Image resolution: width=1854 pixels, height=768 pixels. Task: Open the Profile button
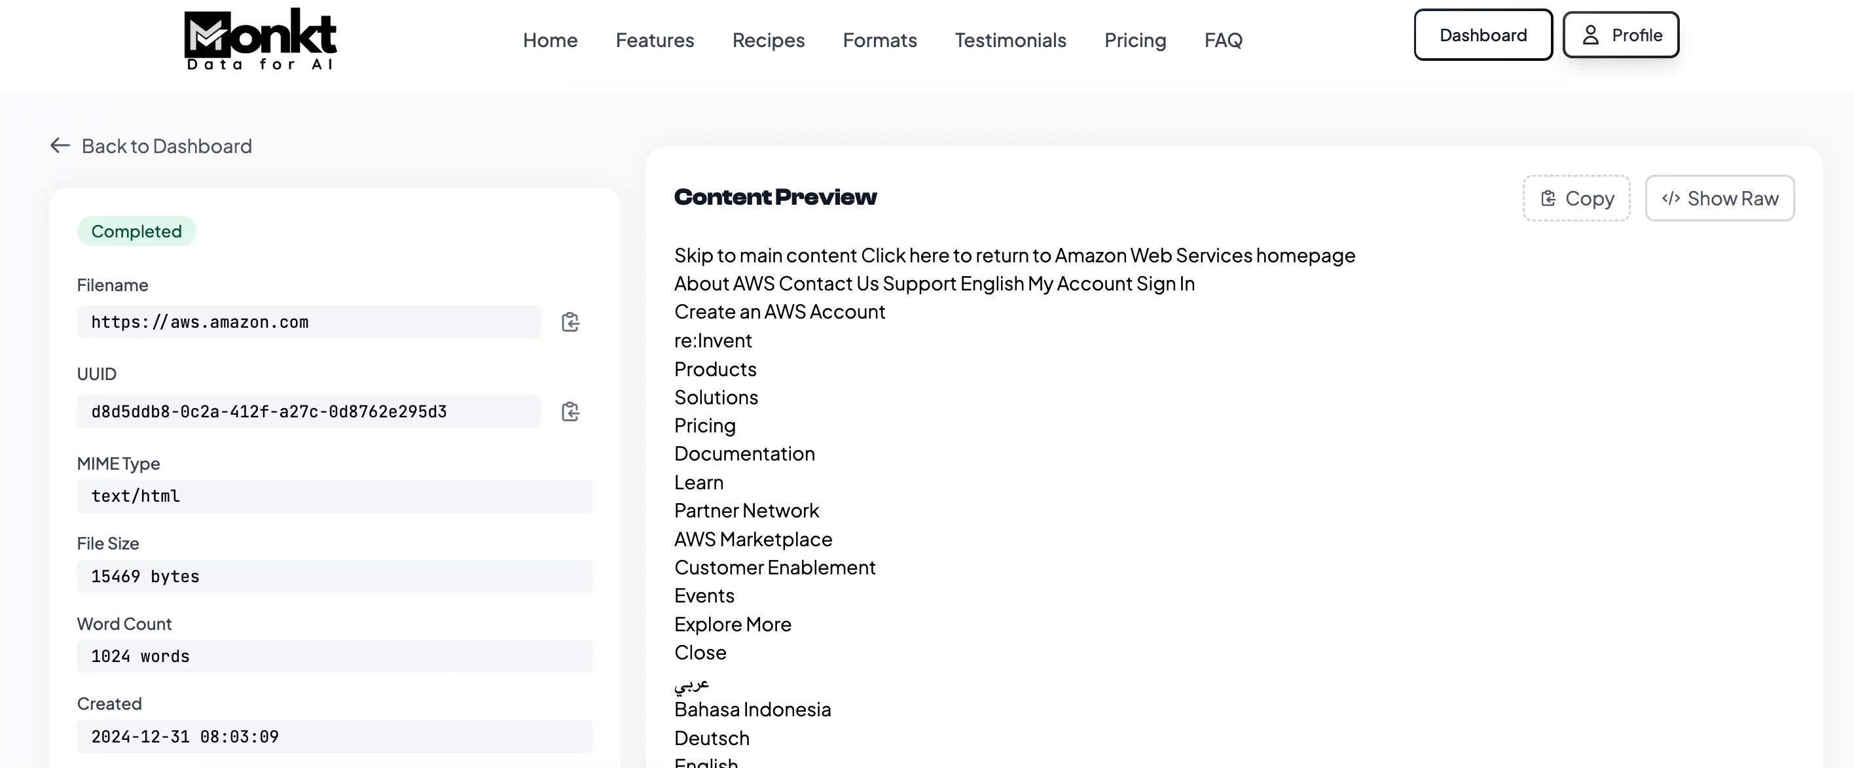pos(1621,35)
